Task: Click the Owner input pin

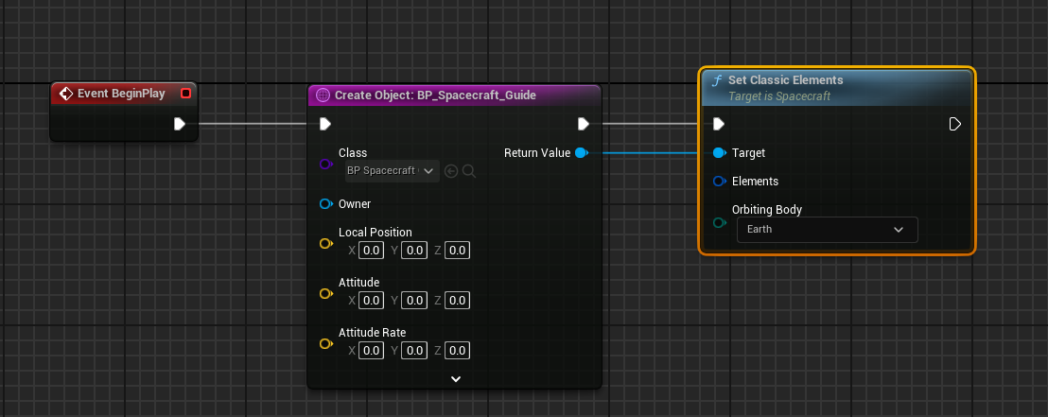Action: (x=325, y=203)
